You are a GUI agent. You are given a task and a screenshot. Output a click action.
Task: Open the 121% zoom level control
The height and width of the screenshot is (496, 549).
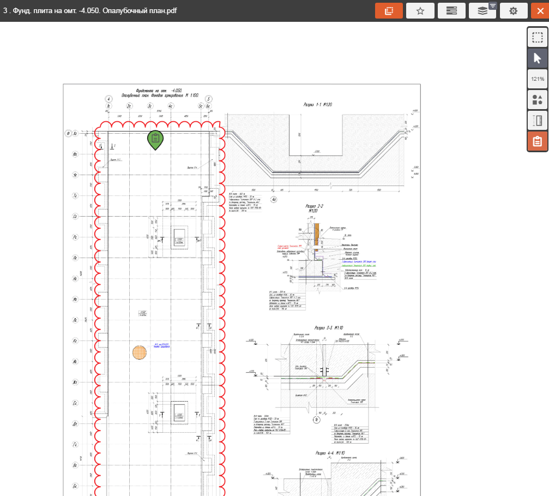tap(537, 79)
